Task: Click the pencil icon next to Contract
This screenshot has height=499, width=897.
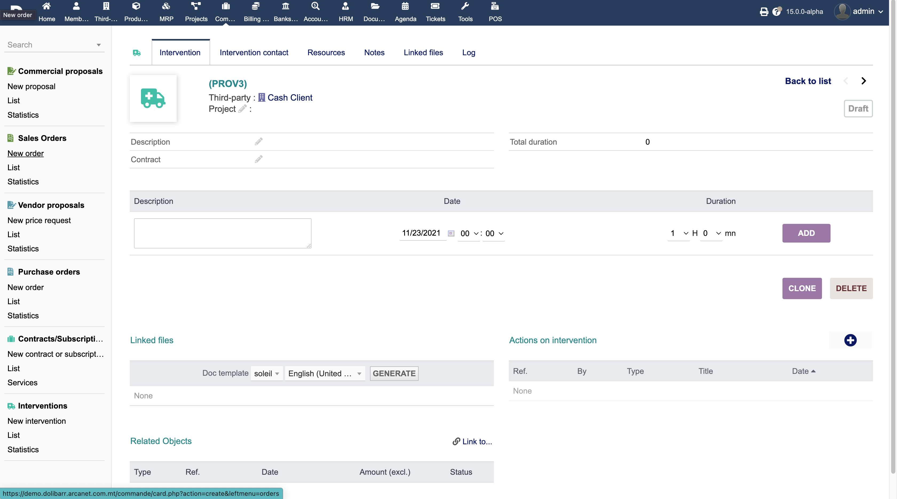Action: 258,159
